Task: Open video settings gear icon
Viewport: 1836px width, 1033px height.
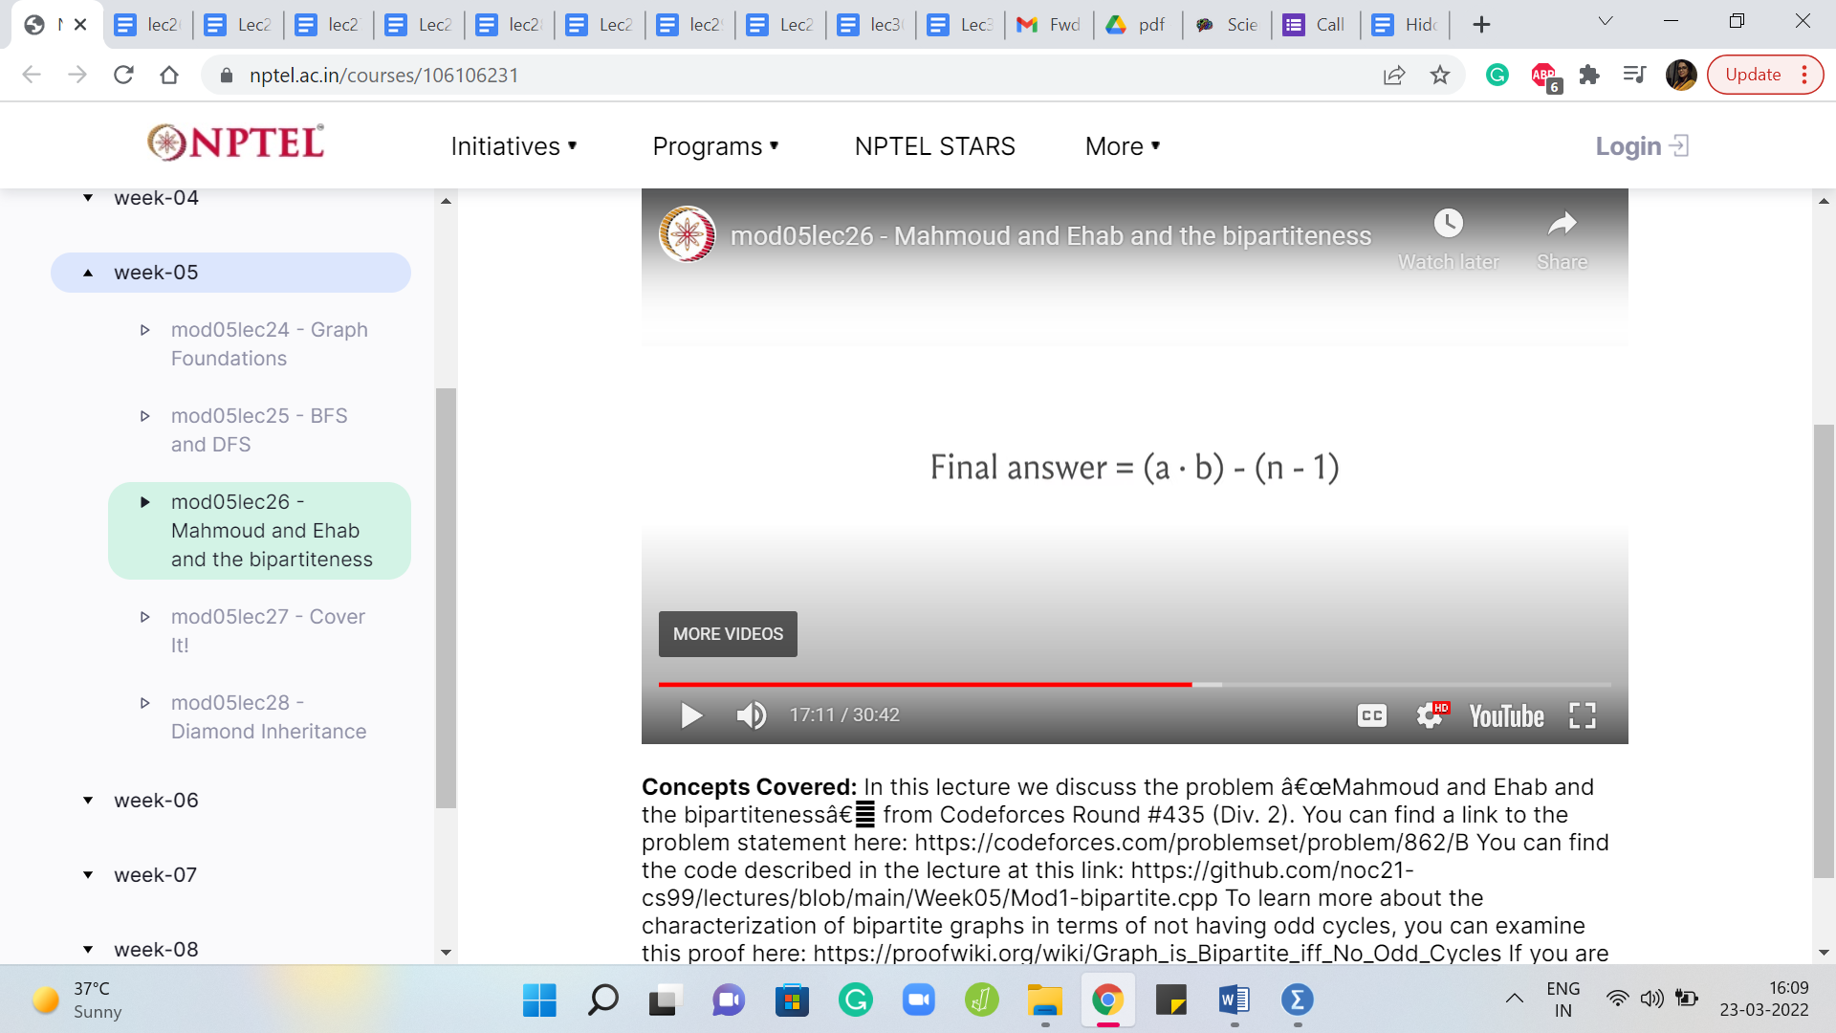Action: click(x=1430, y=715)
